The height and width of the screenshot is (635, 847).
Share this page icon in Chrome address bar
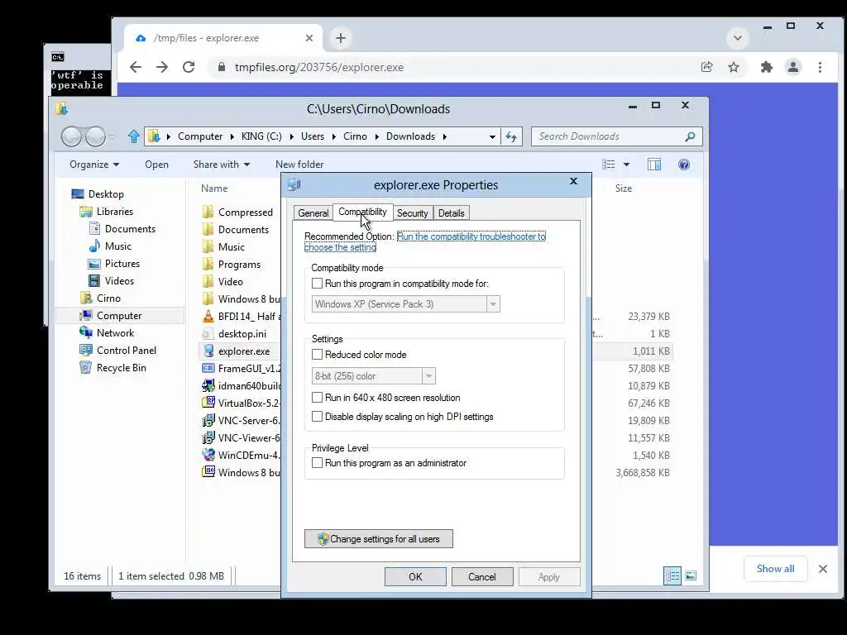pyautogui.click(x=706, y=67)
